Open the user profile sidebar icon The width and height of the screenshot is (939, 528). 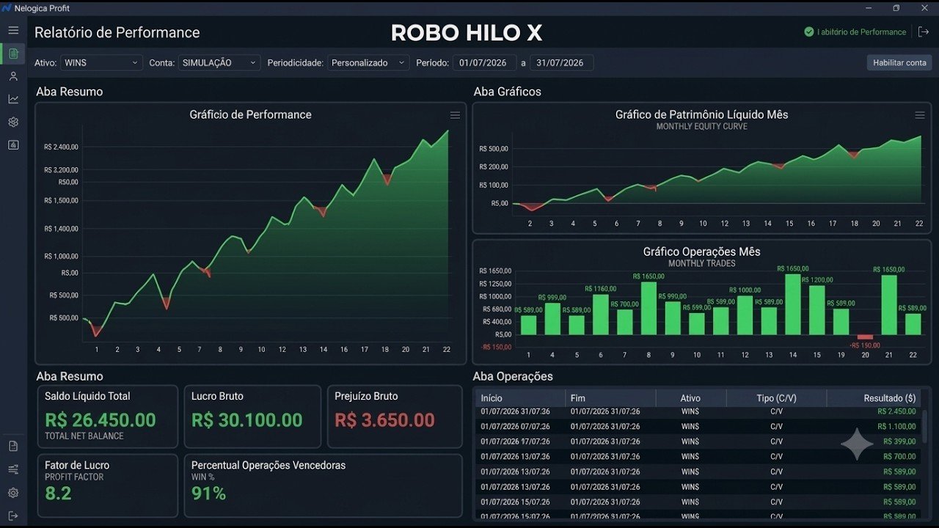tap(13, 76)
